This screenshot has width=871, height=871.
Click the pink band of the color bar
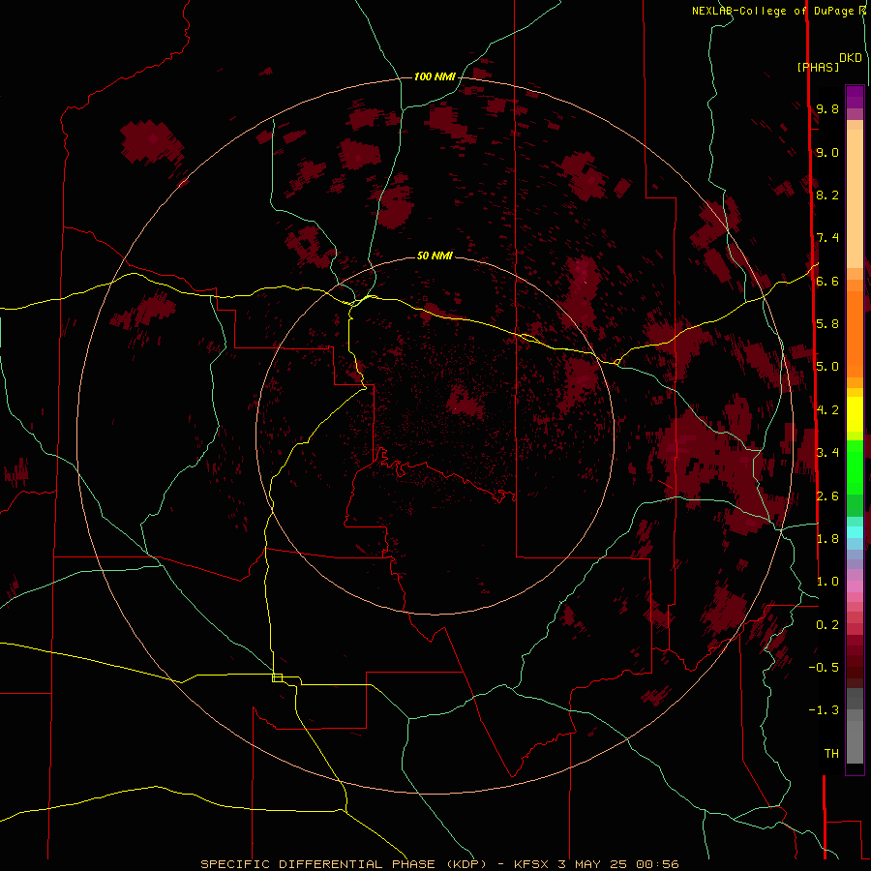point(855,586)
